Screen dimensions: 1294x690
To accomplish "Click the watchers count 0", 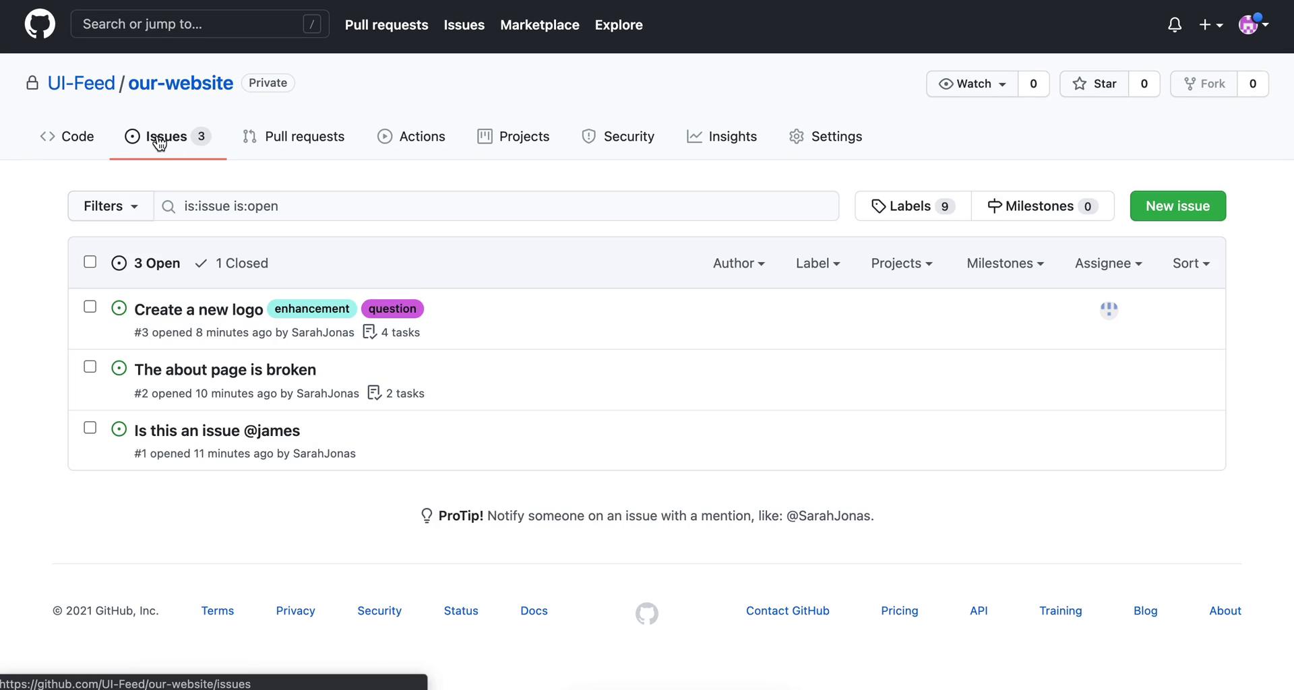I will [1033, 84].
